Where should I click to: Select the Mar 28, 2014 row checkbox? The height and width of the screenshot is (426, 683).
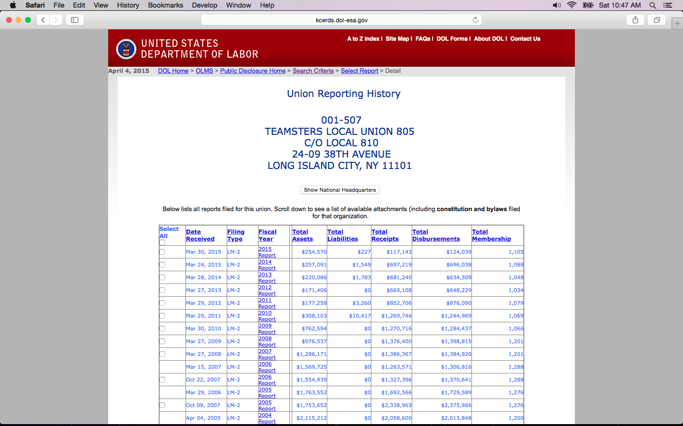coord(162,277)
